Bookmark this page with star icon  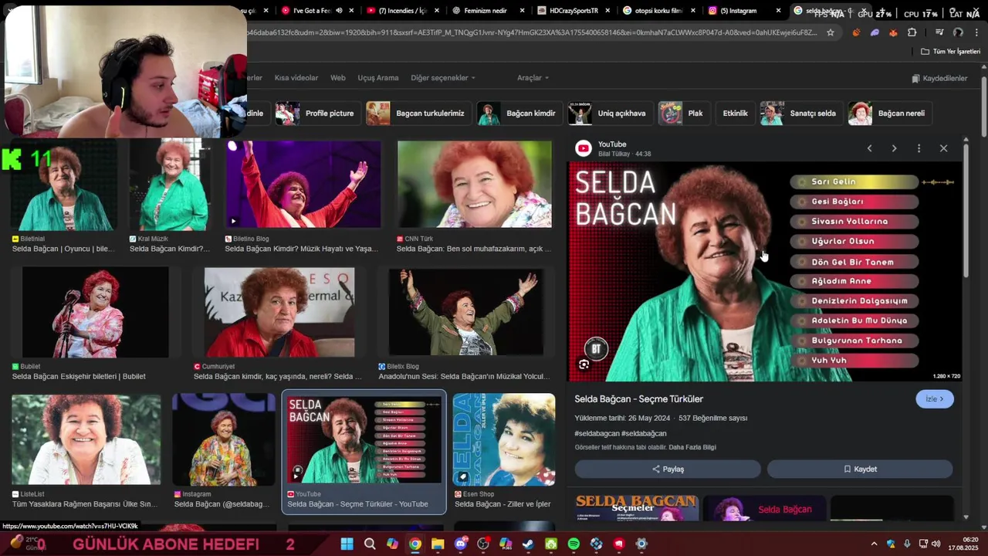(x=831, y=32)
